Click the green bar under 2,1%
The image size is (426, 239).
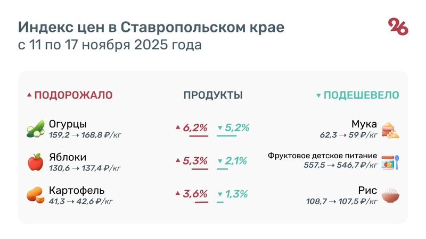[x=222, y=169]
